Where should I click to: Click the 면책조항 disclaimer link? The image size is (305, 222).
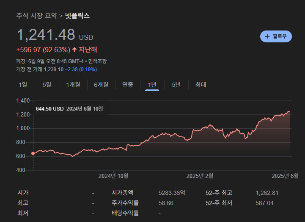pyautogui.click(x=97, y=61)
